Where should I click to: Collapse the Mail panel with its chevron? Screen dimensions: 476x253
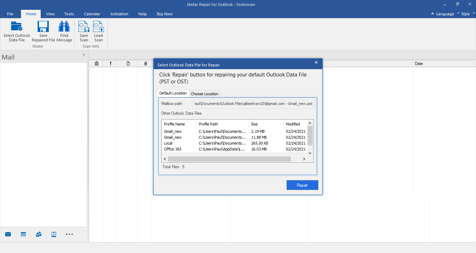point(83,55)
